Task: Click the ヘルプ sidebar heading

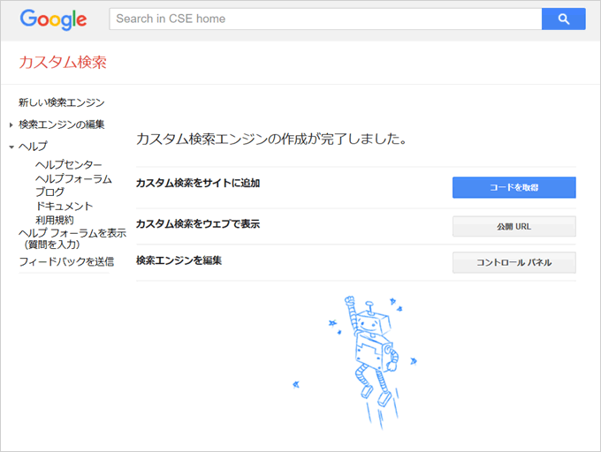Action: point(33,147)
